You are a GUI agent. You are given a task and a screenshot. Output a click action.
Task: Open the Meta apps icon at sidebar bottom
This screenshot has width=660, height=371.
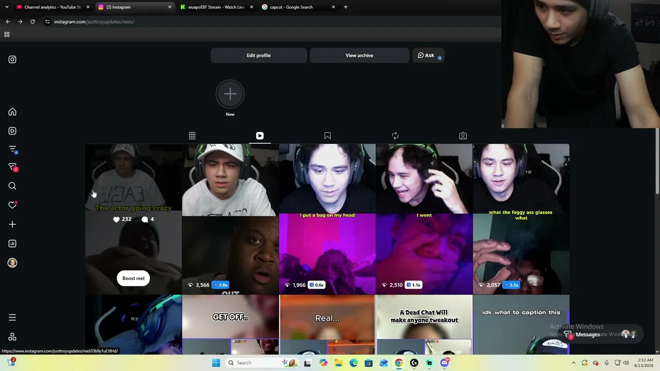point(12,337)
